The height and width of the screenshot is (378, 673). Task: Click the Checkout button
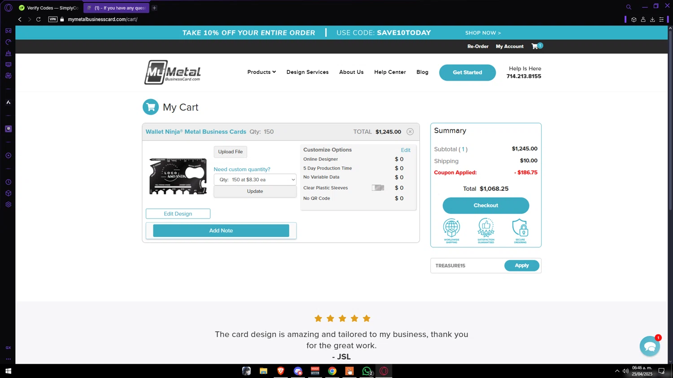click(x=486, y=206)
